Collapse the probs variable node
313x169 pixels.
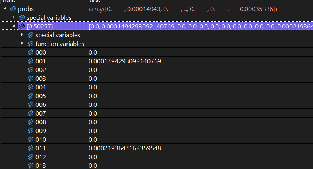[x=5, y=8]
